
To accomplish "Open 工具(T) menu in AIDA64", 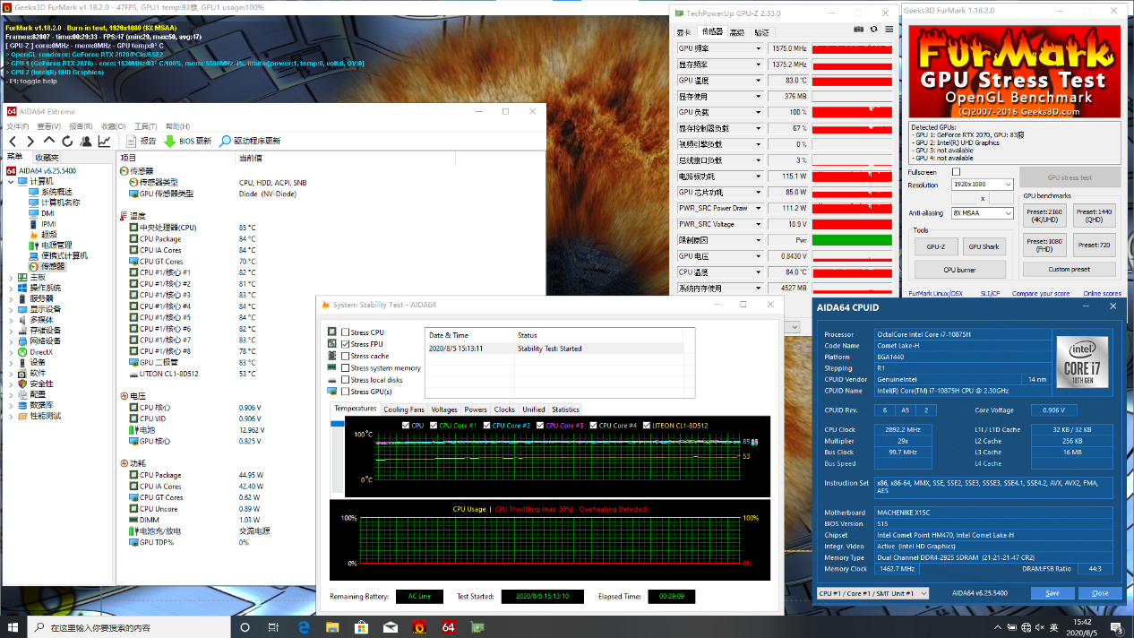I will 143,126.
